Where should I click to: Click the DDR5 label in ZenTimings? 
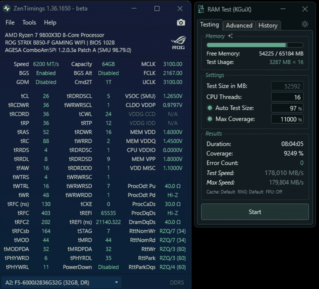[x=177, y=282]
